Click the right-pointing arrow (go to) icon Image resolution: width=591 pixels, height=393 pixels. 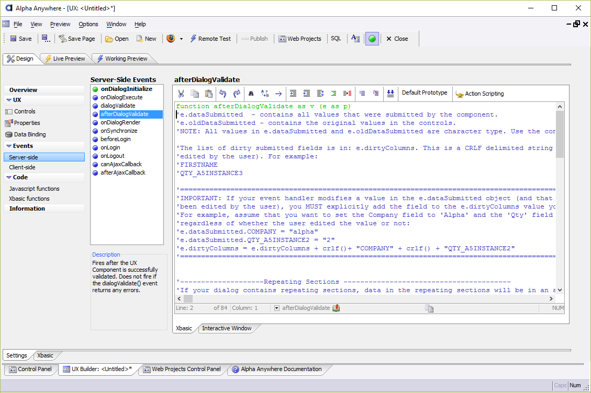[278, 94]
